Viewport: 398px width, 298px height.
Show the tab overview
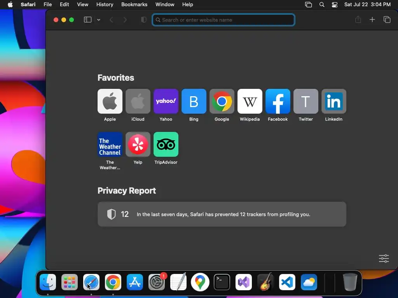coord(387,19)
